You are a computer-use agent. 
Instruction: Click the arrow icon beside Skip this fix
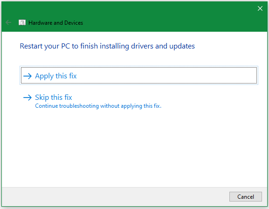pos(28,98)
